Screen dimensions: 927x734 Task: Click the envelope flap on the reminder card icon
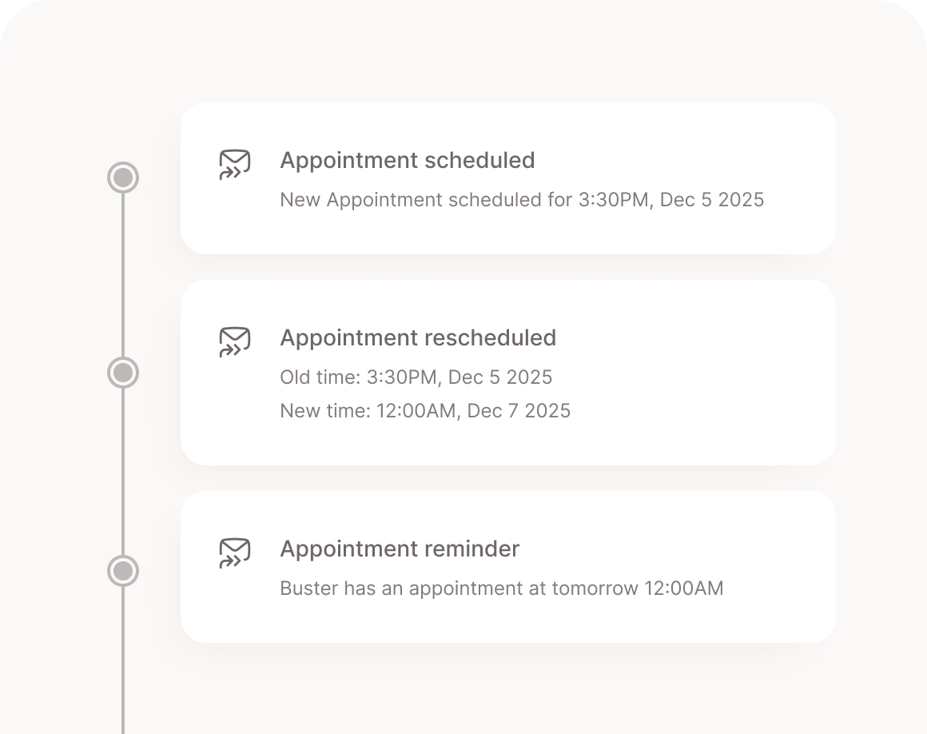point(234,545)
